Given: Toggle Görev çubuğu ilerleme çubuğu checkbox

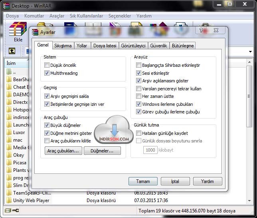Looking at the screenshot, I should pyautogui.click(x=138, y=112).
